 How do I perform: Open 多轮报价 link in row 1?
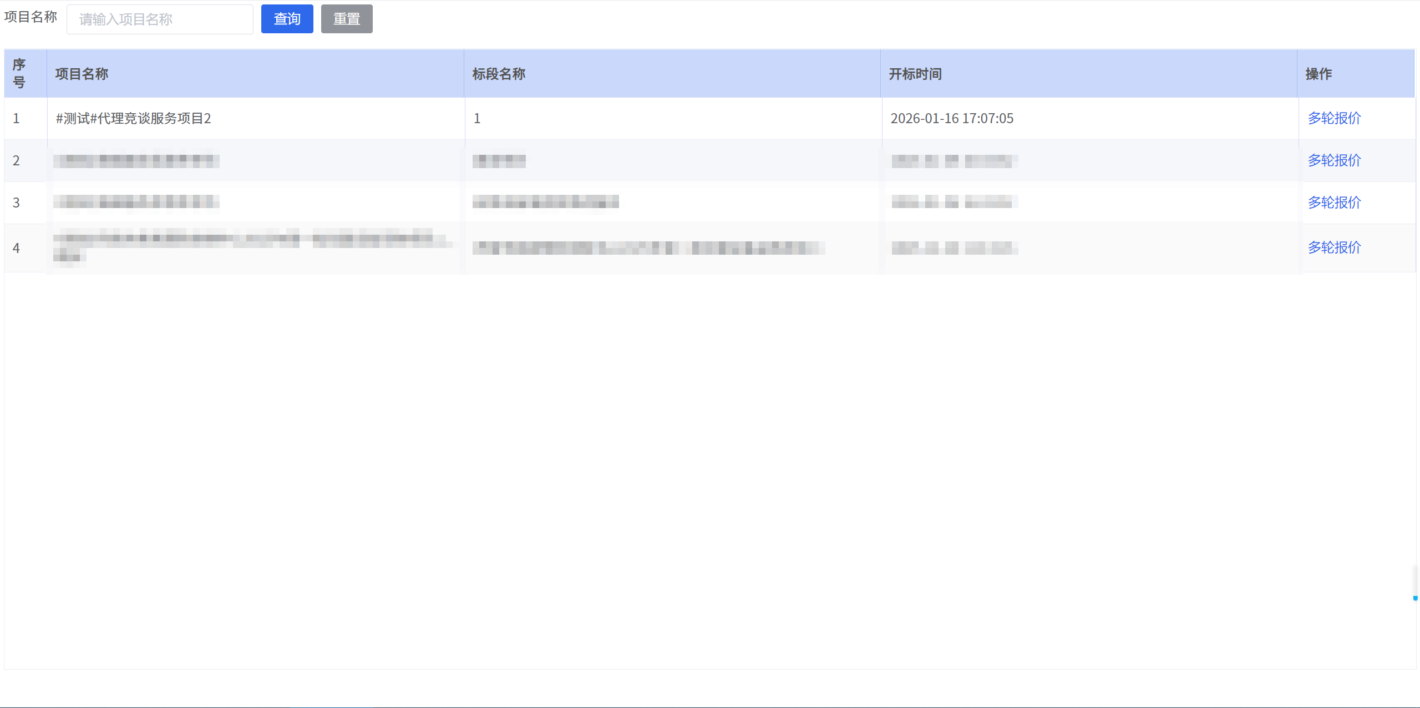1334,118
